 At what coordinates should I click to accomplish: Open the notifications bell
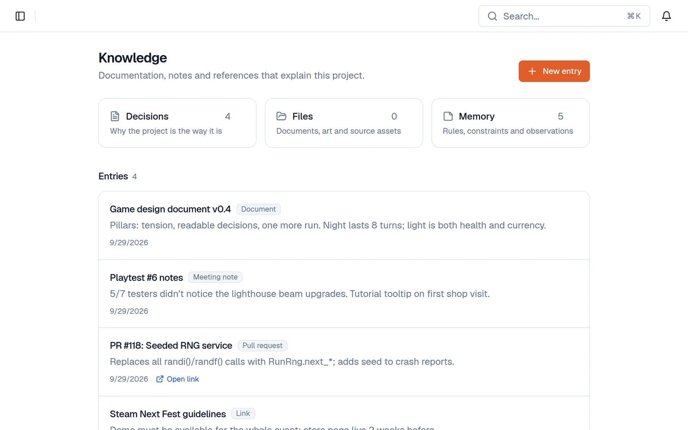tap(666, 16)
